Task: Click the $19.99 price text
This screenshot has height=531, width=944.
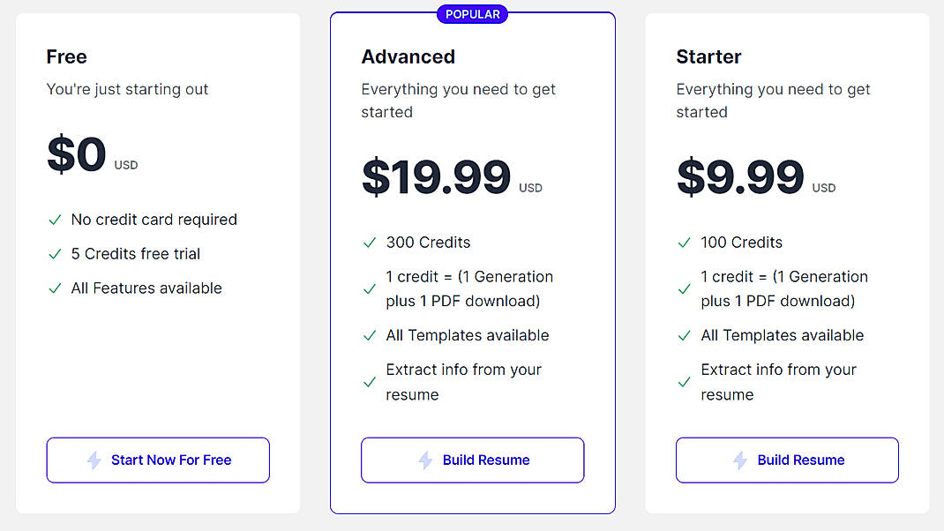Action: tap(436, 176)
